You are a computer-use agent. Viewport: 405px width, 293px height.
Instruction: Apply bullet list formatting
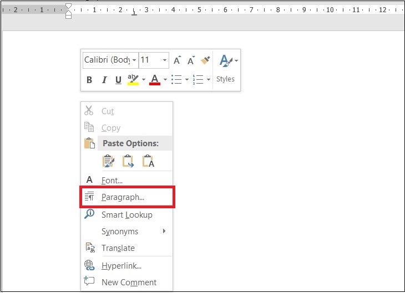(x=176, y=79)
